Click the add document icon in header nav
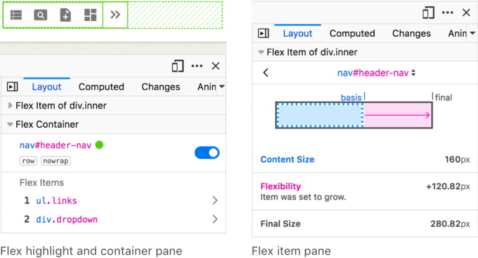The image size is (478, 258). pyautogui.click(x=65, y=15)
